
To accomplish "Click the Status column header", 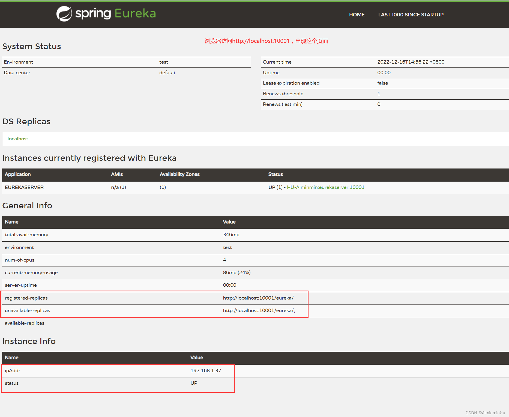I will 276,174.
